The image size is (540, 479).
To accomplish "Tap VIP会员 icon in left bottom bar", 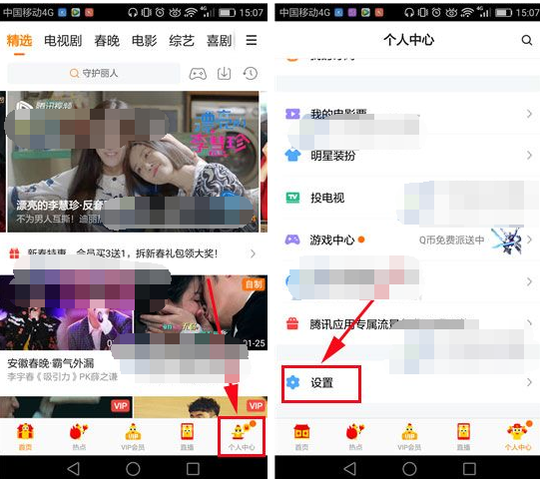I will click(x=133, y=437).
